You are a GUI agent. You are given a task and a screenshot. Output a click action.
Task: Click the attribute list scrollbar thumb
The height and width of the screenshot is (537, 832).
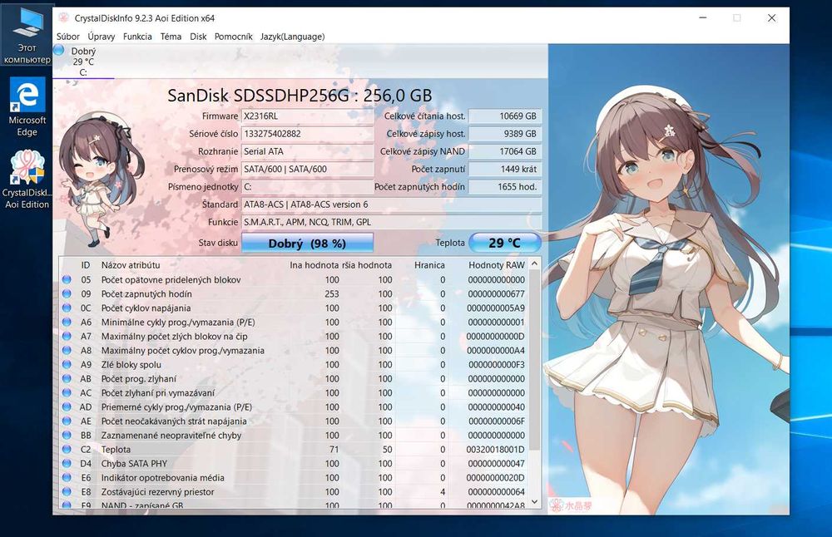pos(534,362)
